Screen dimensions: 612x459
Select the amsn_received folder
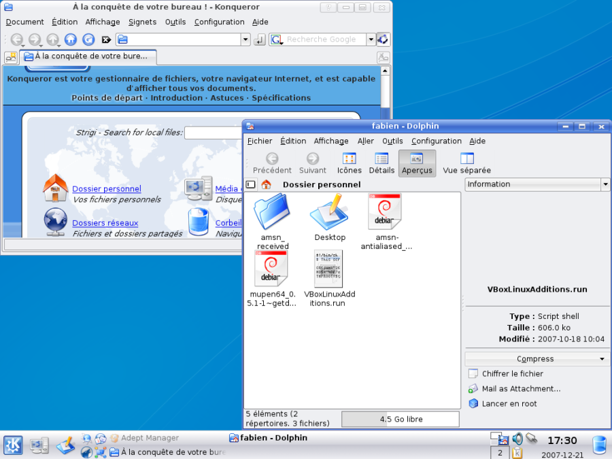273,221
